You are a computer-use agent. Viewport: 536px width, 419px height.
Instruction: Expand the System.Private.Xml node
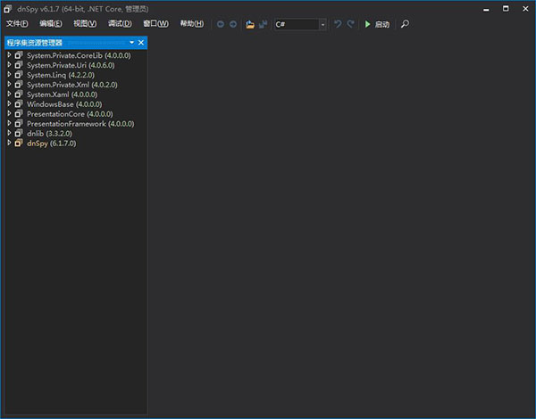coord(9,84)
